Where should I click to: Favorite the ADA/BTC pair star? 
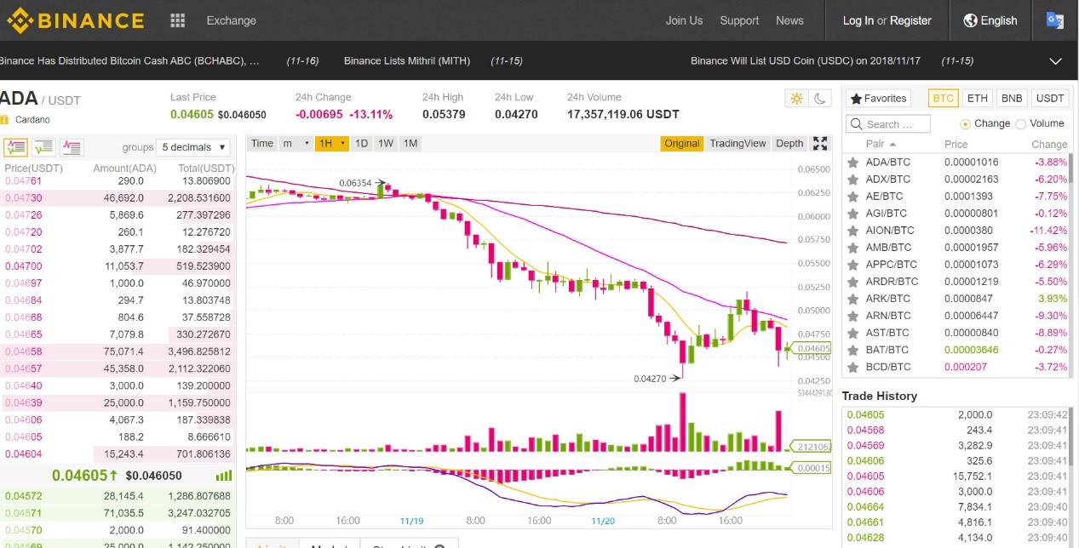click(x=852, y=163)
